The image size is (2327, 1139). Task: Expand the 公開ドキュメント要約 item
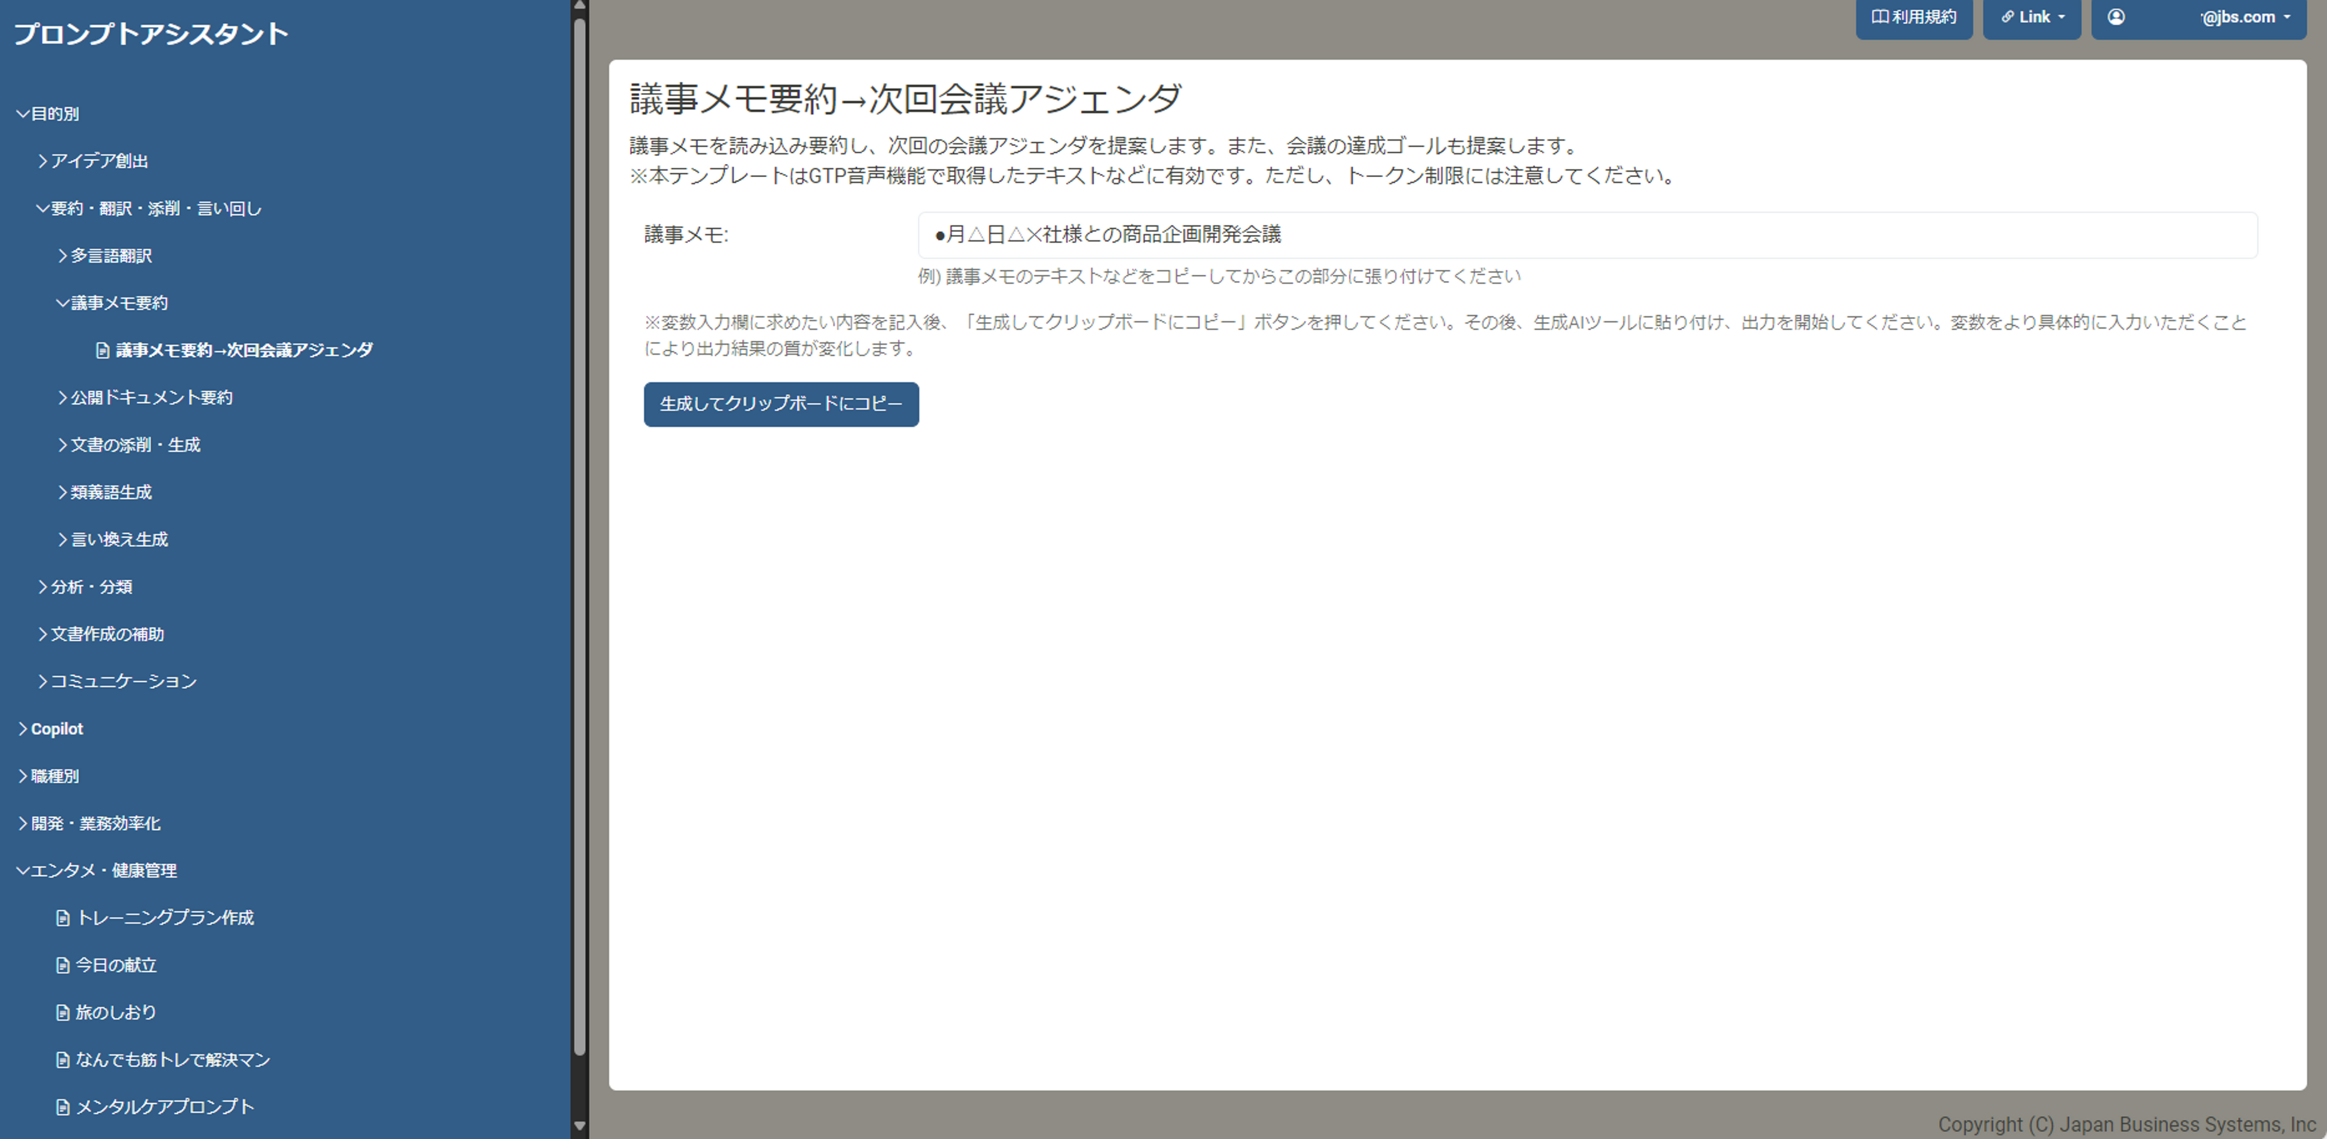tap(62, 397)
